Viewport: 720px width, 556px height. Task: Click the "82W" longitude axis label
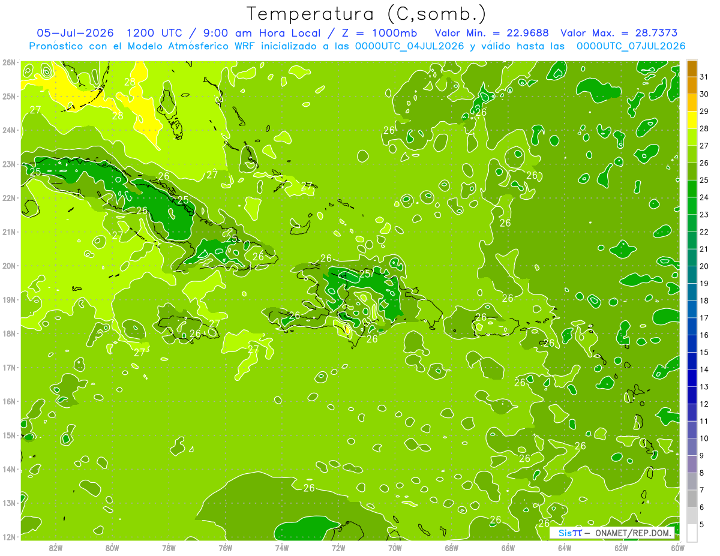click(x=56, y=547)
